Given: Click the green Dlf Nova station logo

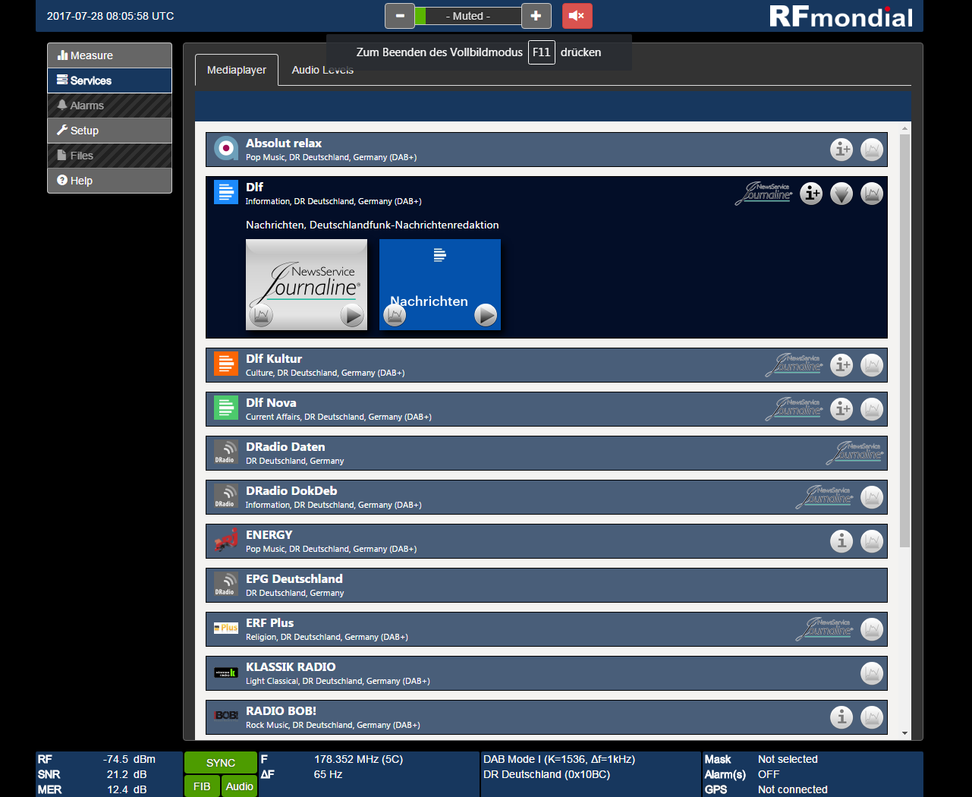Looking at the screenshot, I should tap(225, 408).
